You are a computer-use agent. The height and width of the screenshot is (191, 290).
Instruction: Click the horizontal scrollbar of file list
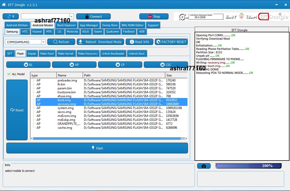[107, 138]
